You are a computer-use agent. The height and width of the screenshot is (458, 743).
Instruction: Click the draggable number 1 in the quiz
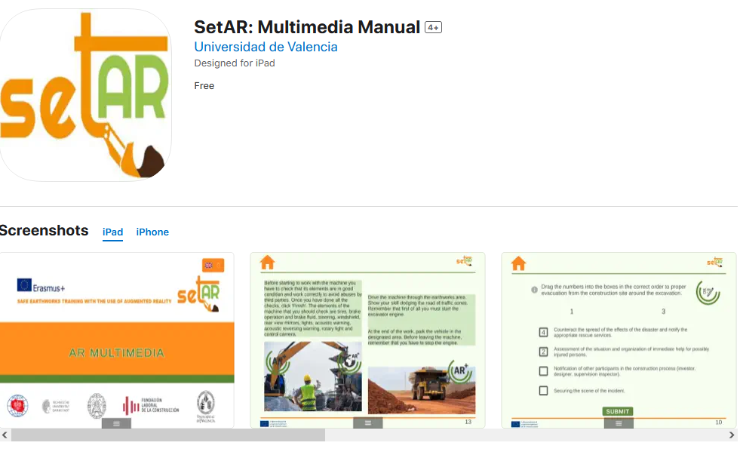[x=572, y=312]
